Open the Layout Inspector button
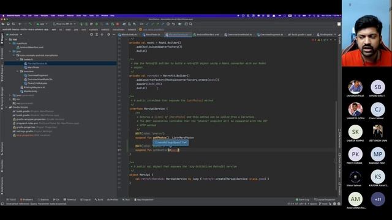The height and width of the screenshot is (220, 392). tap(325, 200)
